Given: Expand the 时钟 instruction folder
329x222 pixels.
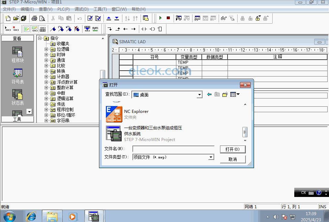Looking at the screenshot, I should (x=46, y=55).
